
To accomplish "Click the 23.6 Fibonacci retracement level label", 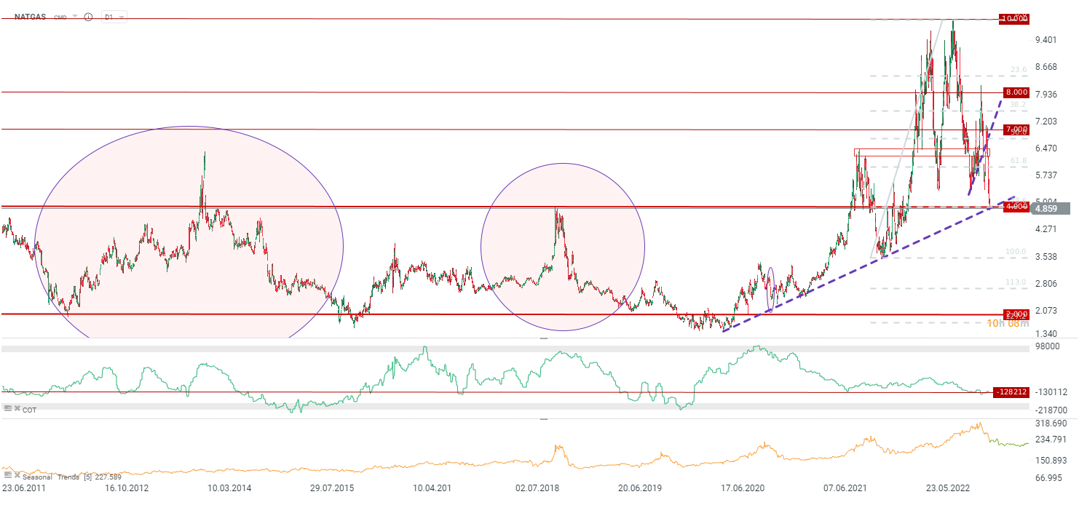I will [x=1018, y=70].
